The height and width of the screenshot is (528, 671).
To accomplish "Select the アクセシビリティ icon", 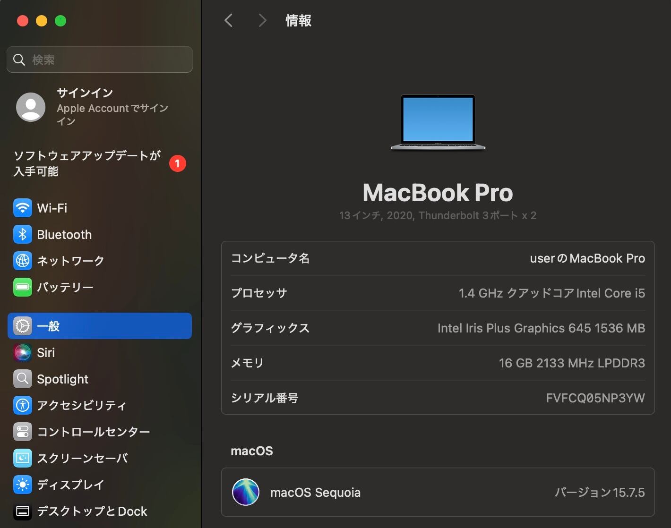I will (x=22, y=405).
